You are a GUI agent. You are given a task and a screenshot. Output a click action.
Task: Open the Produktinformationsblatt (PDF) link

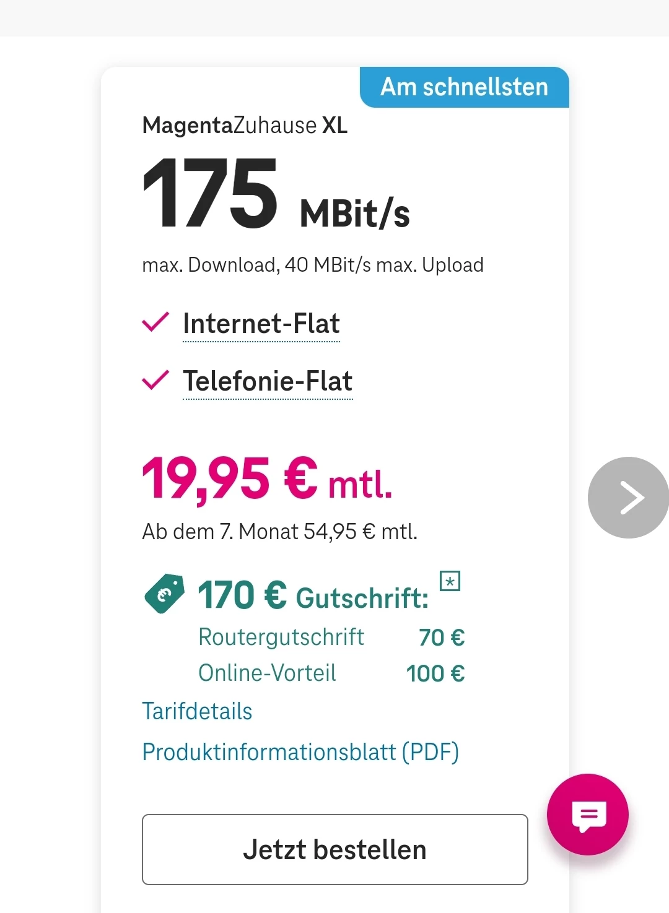300,752
